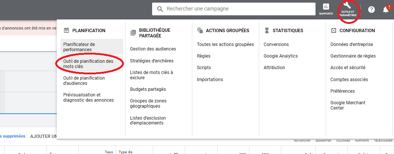This screenshot has width=394, height=154.
Task: Open Toutes les actions groupées
Action: pos(225,44)
